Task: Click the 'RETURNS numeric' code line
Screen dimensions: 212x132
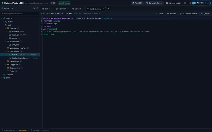Action: 52,21
